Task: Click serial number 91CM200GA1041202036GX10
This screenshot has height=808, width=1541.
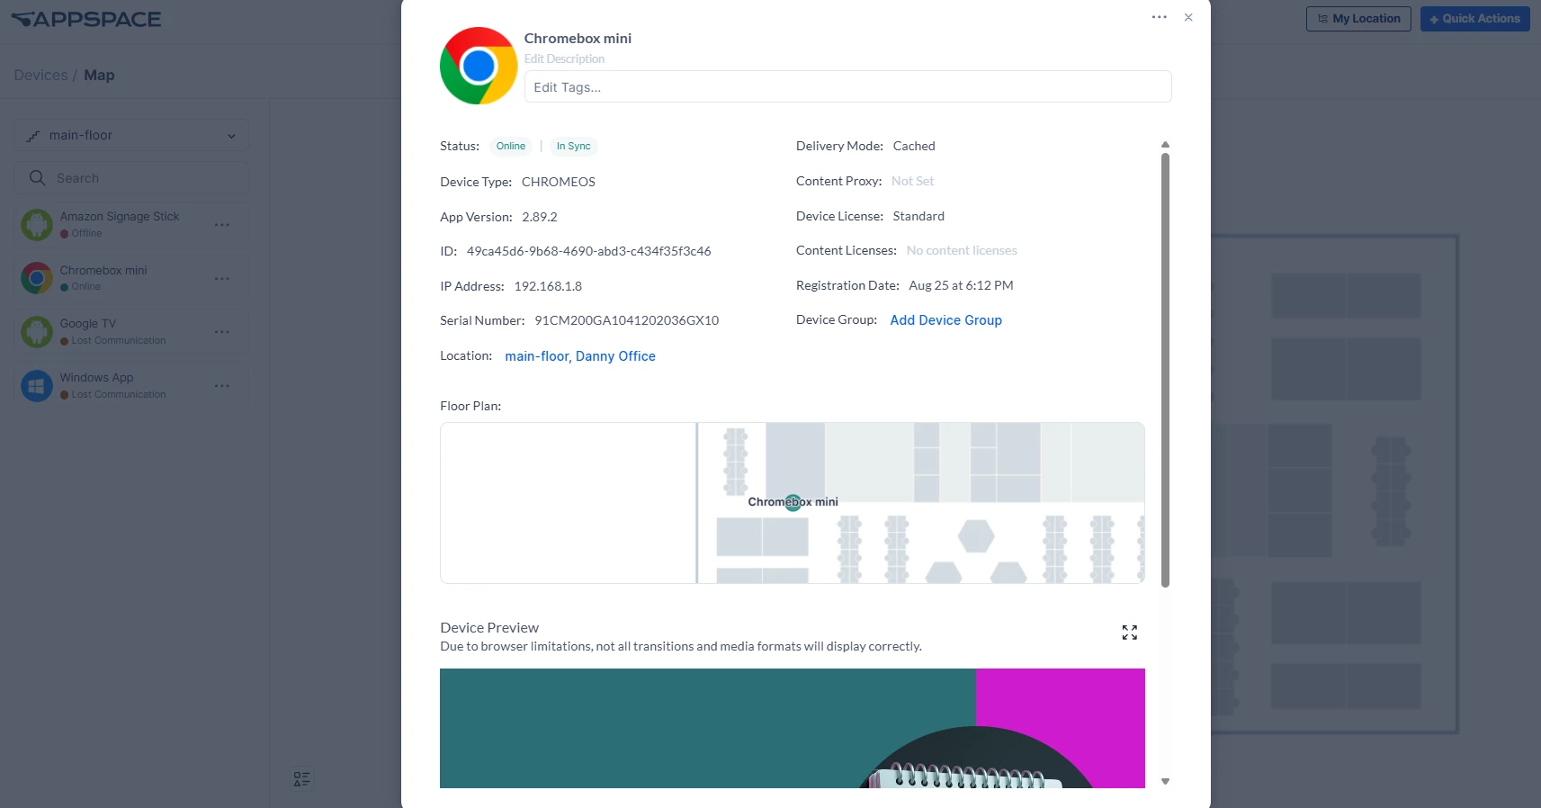Action: coord(626,321)
